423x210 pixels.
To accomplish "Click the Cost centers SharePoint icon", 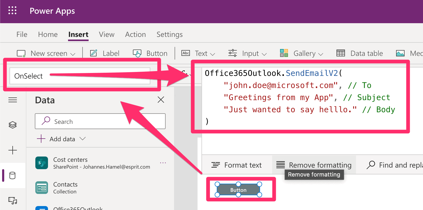I will coord(42,163).
